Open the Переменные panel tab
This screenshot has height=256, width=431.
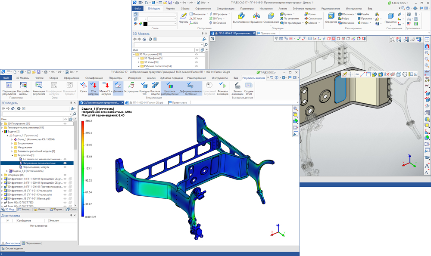32,243
